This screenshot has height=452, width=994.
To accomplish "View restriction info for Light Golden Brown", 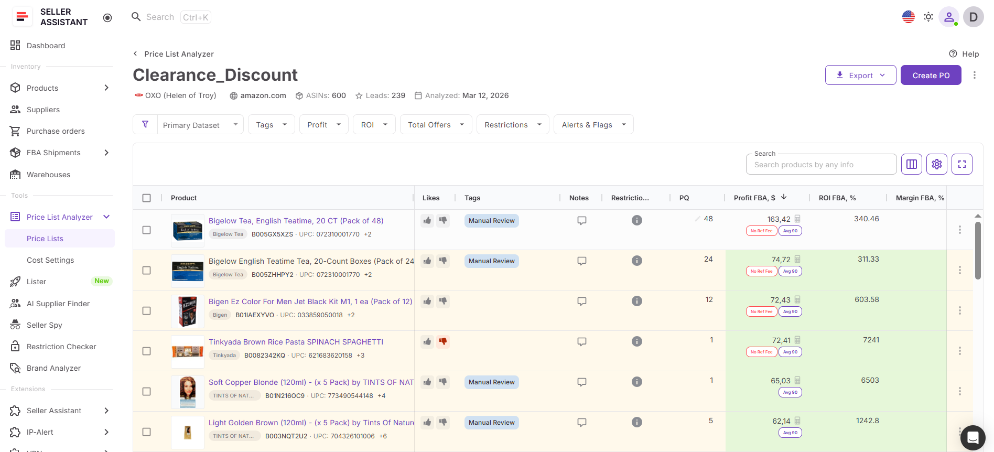I will [637, 422].
